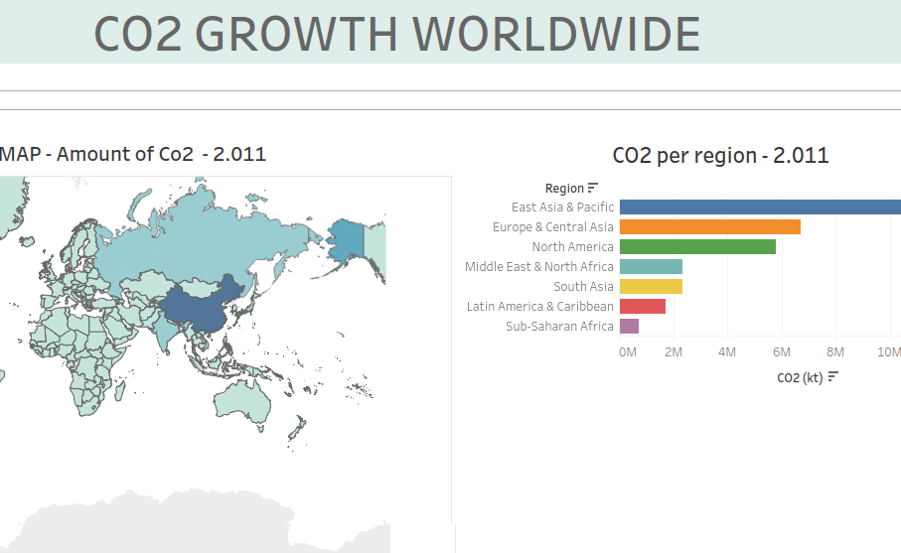
Task: Select the yellow South Asia bar
Action: [x=651, y=287]
